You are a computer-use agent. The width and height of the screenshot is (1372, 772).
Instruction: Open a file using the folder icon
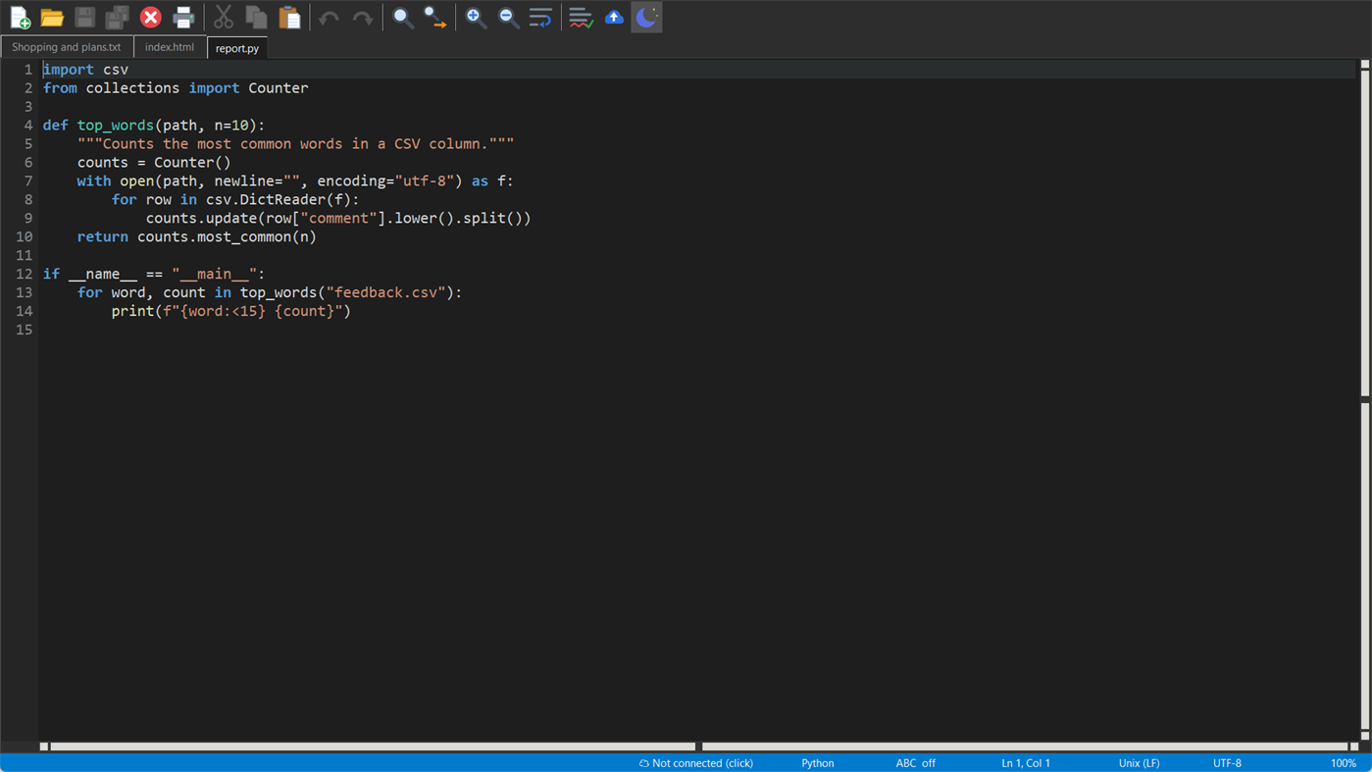(52, 18)
